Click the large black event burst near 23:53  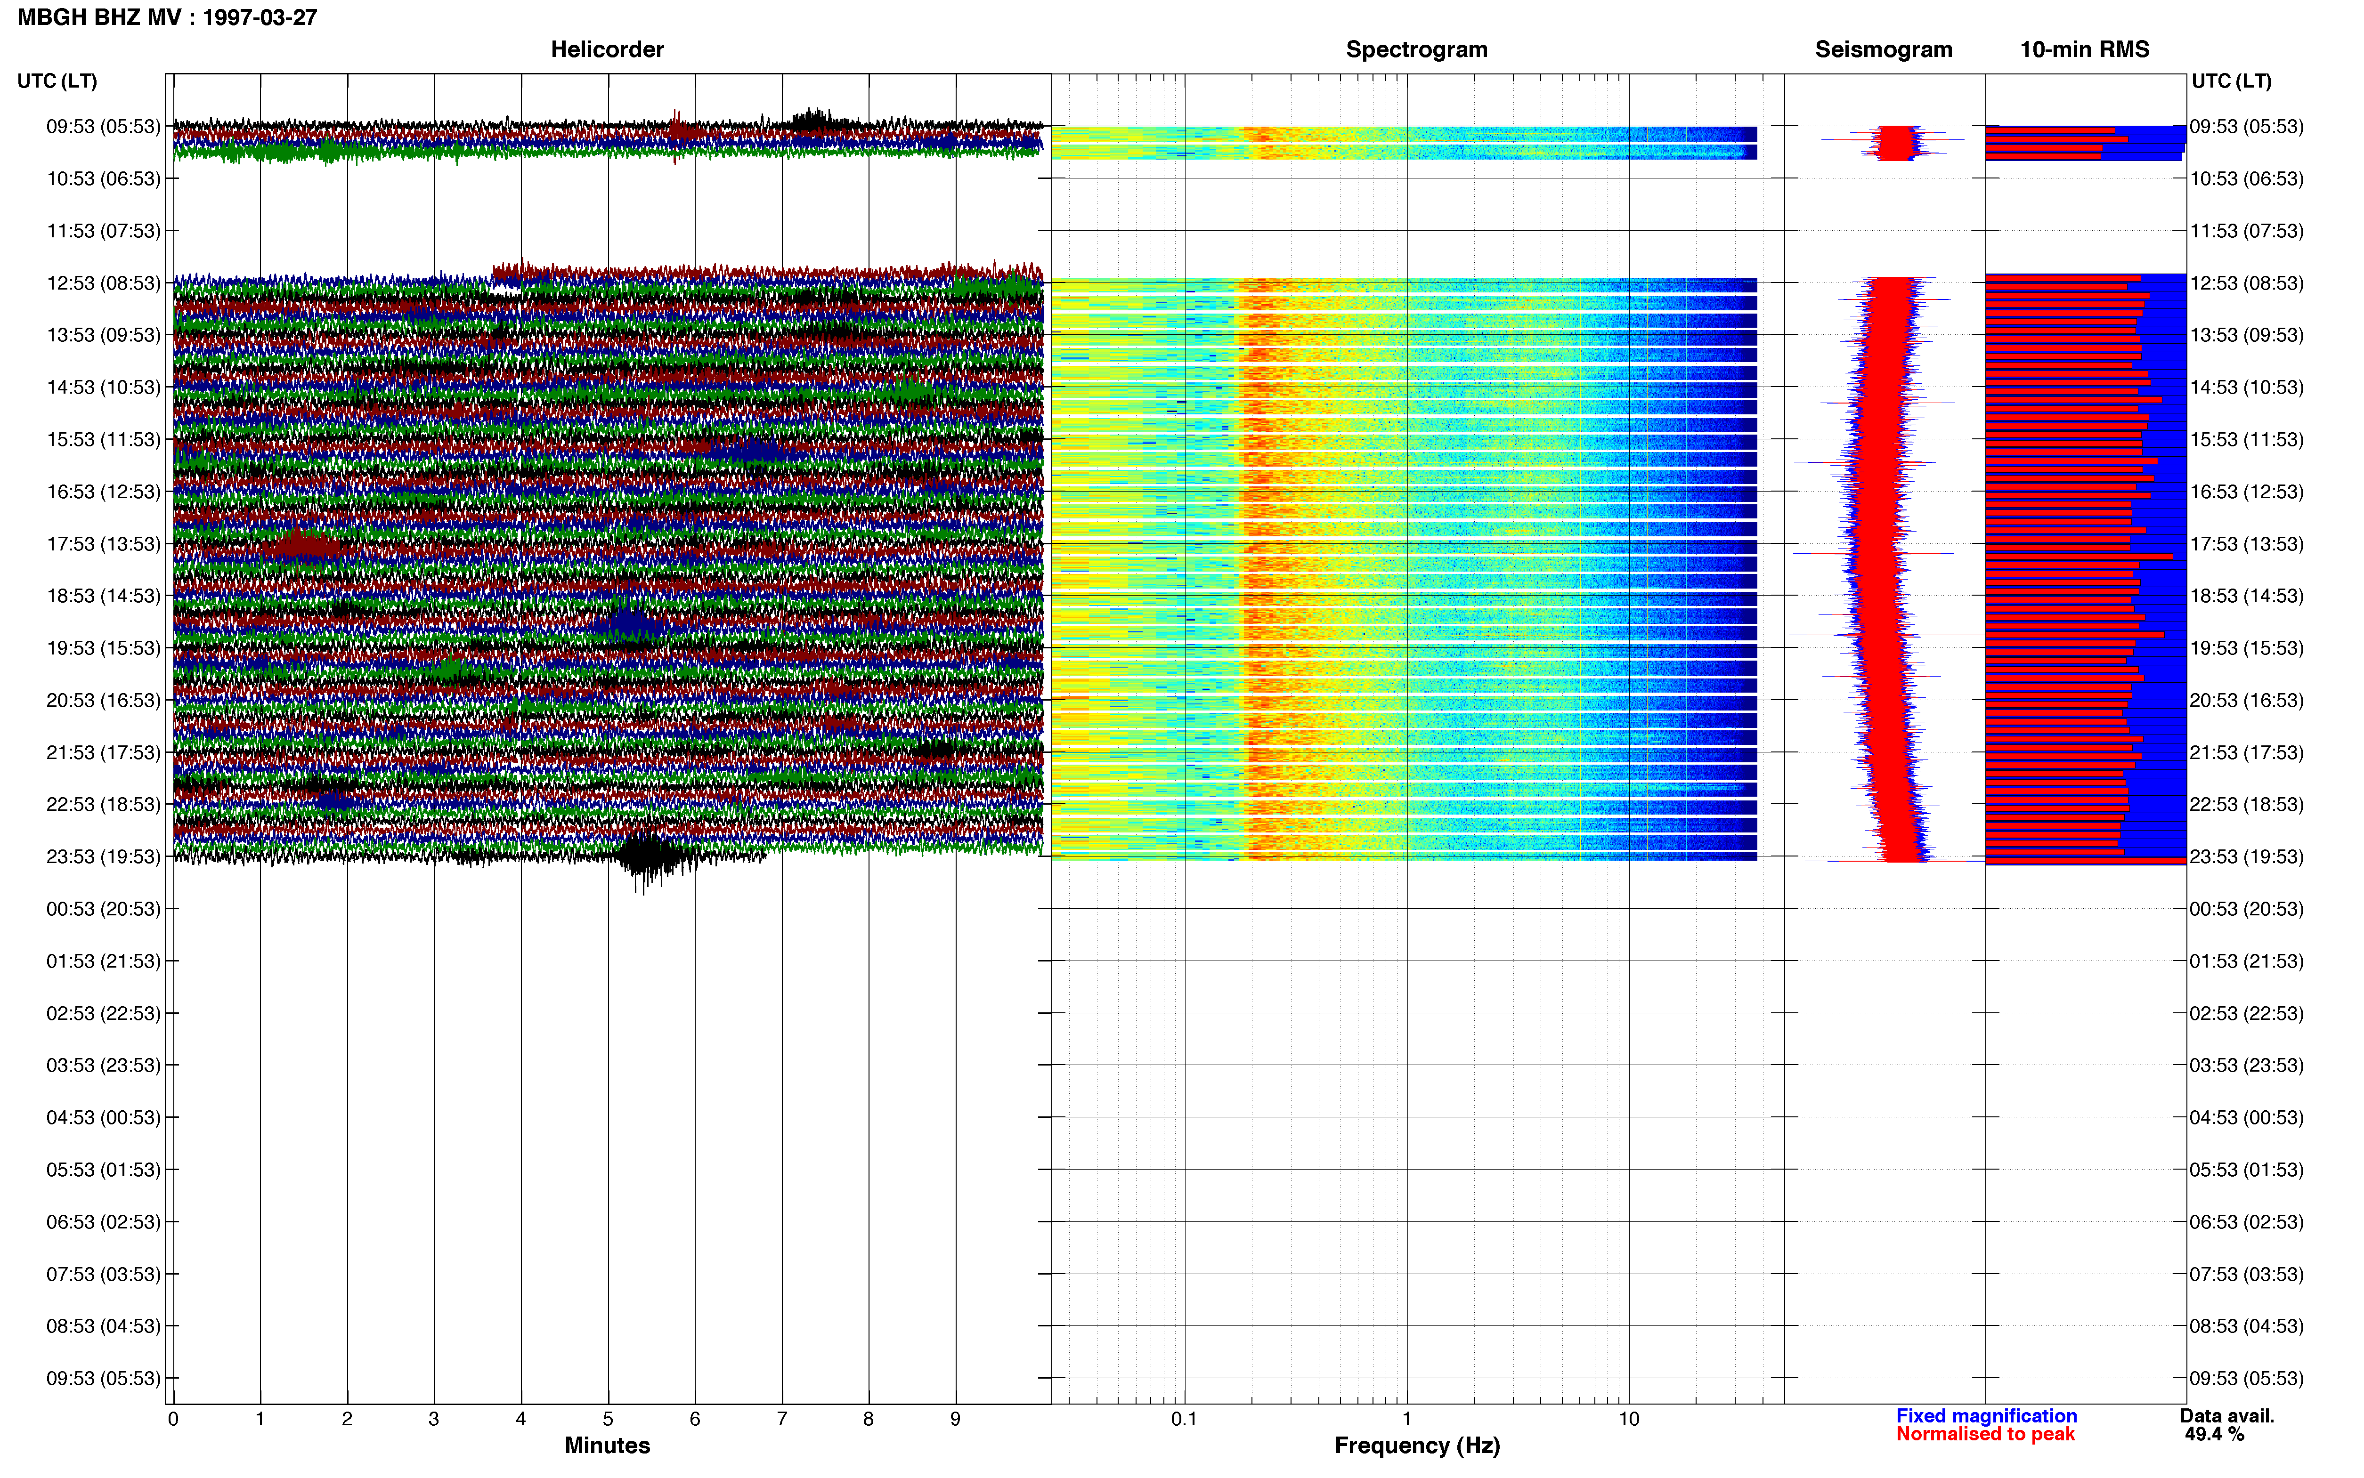650,858
